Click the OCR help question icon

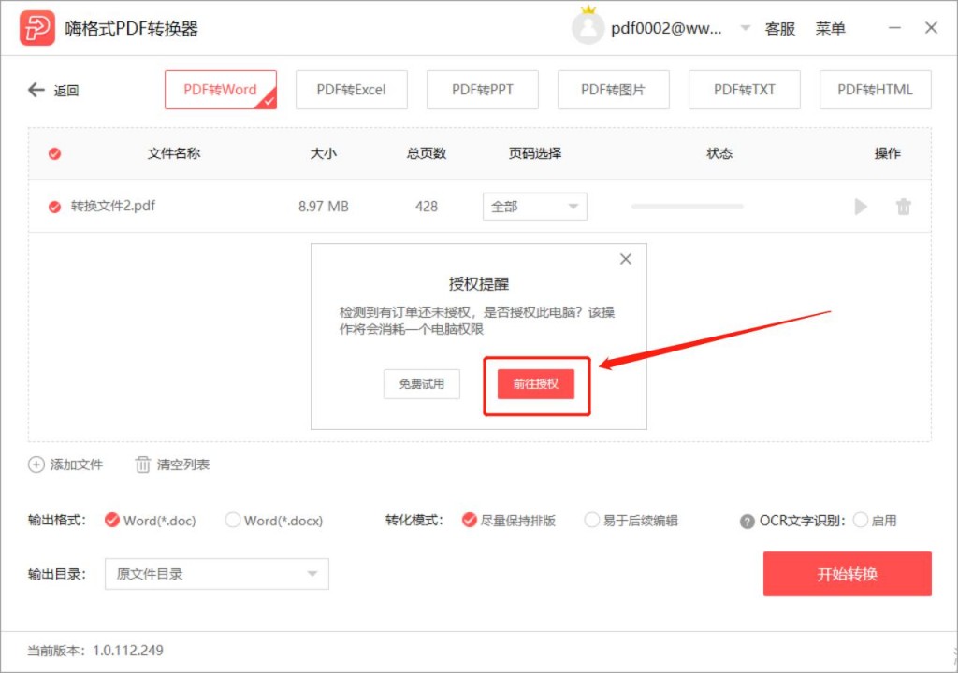(x=747, y=521)
